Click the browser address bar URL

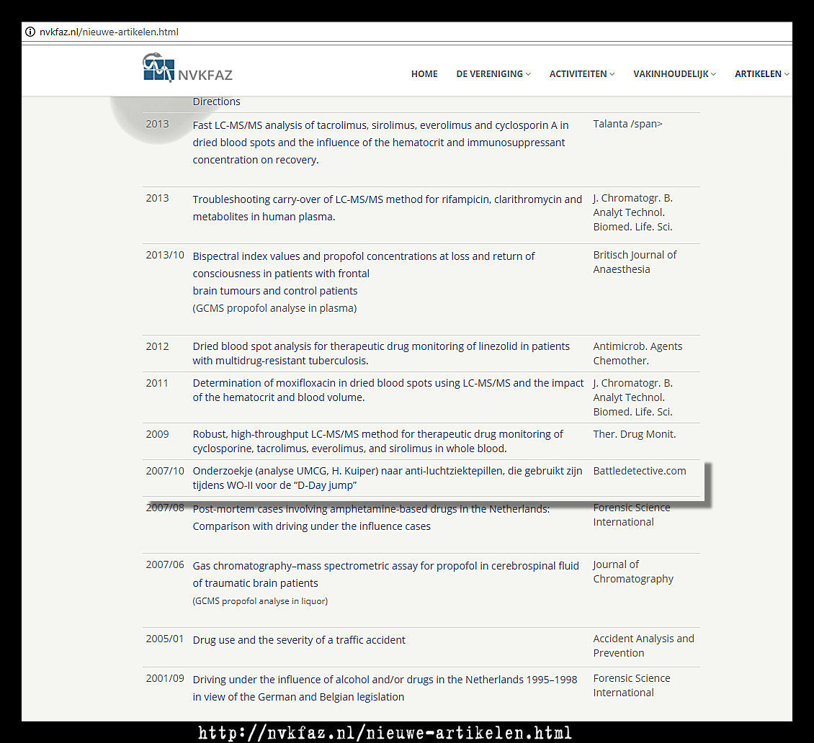point(109,32)
